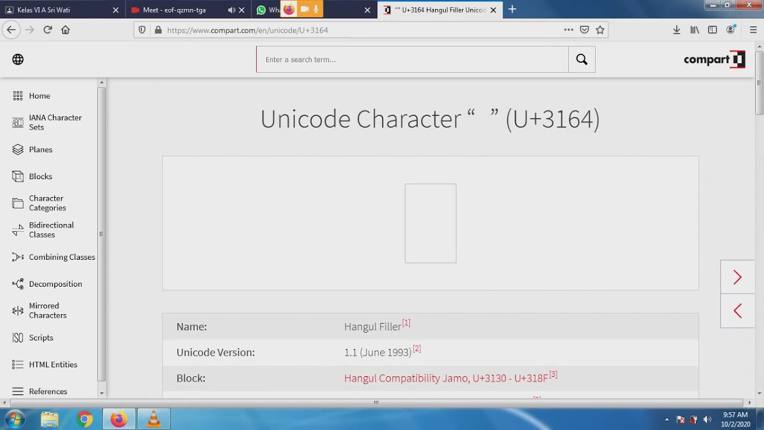Open Google Chrome from taskbar

84,419
